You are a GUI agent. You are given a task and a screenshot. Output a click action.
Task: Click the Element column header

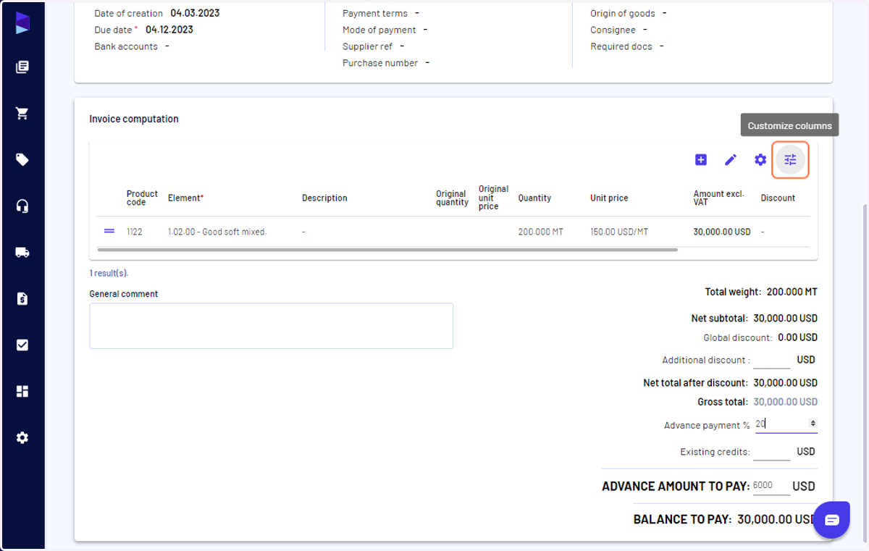coord(185,198)
